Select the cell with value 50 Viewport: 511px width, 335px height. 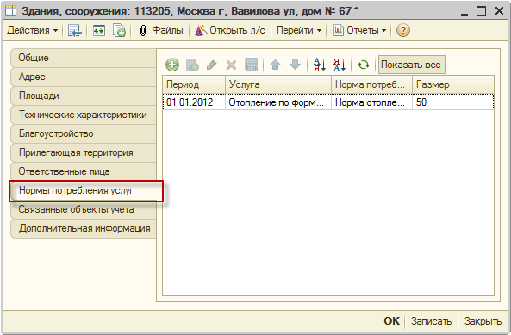click(x=453, y=102)
